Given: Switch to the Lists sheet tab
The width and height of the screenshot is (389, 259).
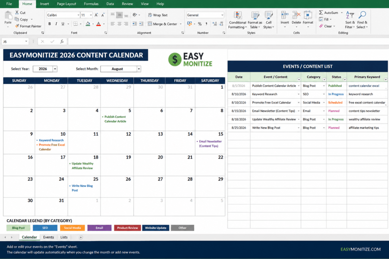Looking at the screenshot, I should [x=64, y=237].
